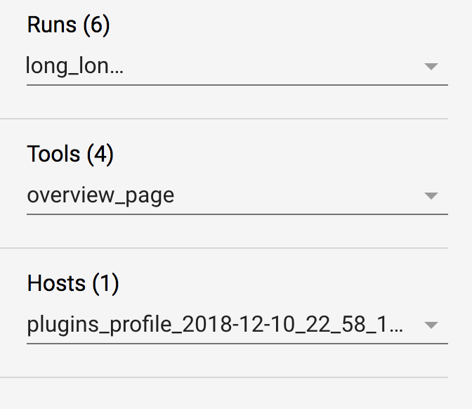Open the Hosts selector showing plugins_profile_2018-12-10
Screen dimensions: 472x409
click(x=237, y=325)
